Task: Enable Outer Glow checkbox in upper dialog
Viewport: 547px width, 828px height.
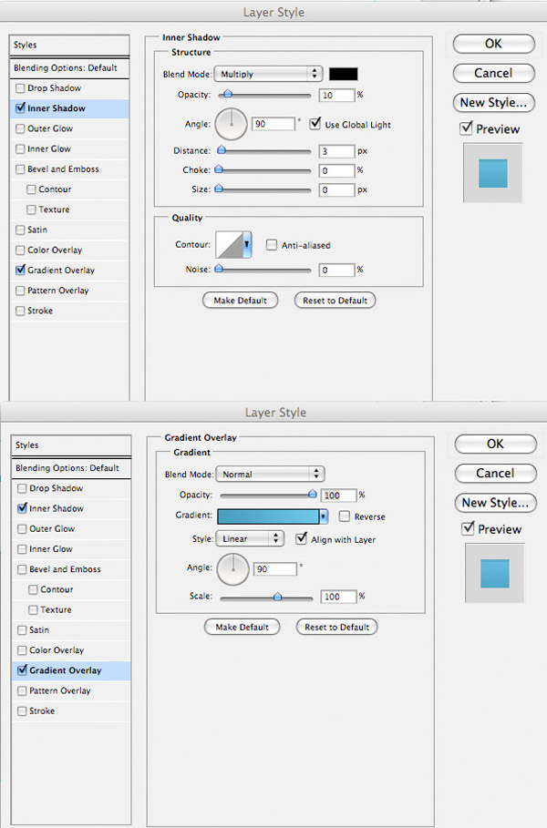Action: pos(20,128)
